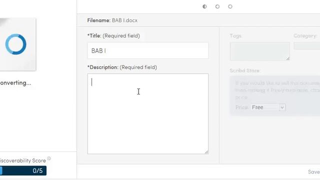Viewport: 320px width, 180px height.
Task: Focus the Description text area
Action: pyautogui.click(x=148, y=114)
